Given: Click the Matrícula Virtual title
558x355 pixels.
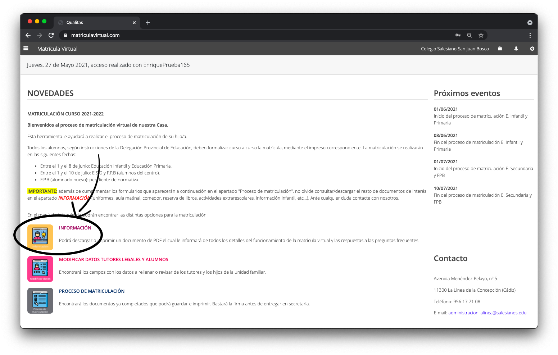Looking at the screenshot, I should [x=57, y=49].
